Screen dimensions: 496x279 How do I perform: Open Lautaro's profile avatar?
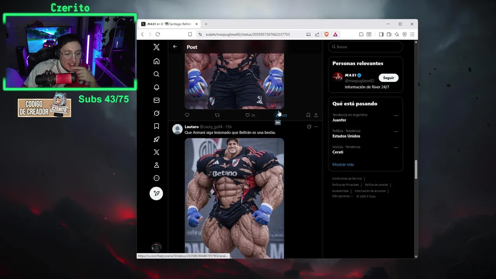tap(177, 129)
